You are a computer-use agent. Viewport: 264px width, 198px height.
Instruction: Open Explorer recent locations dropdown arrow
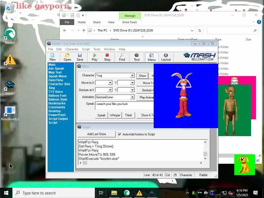[x=78, y=30]
